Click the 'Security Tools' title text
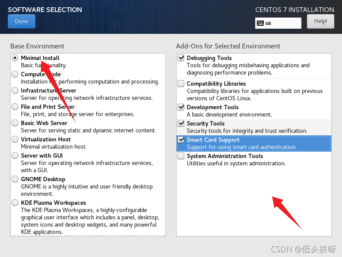Viewport: 342px width, 257px height. pyautogui.click(x=206, y=123)
